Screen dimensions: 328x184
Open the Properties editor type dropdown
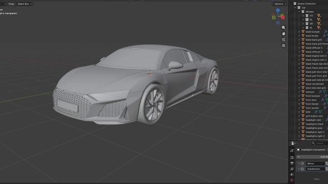[x=294, y=143]
